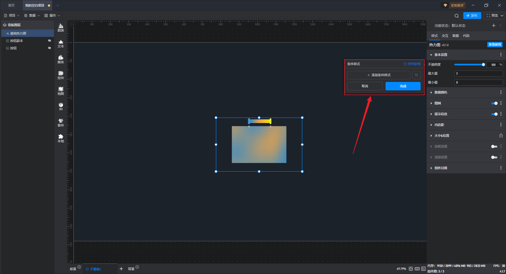
Task: Expand the 数据颜色 section
Action: point(431,92)
